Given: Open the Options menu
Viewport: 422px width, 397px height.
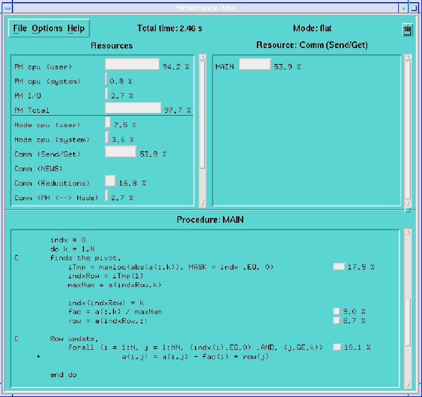Looking at the screenshot, I should 47,29.
